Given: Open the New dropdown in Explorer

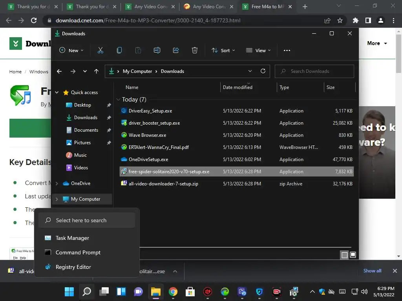Looking at the screenshot, I should tap(71, 51).
